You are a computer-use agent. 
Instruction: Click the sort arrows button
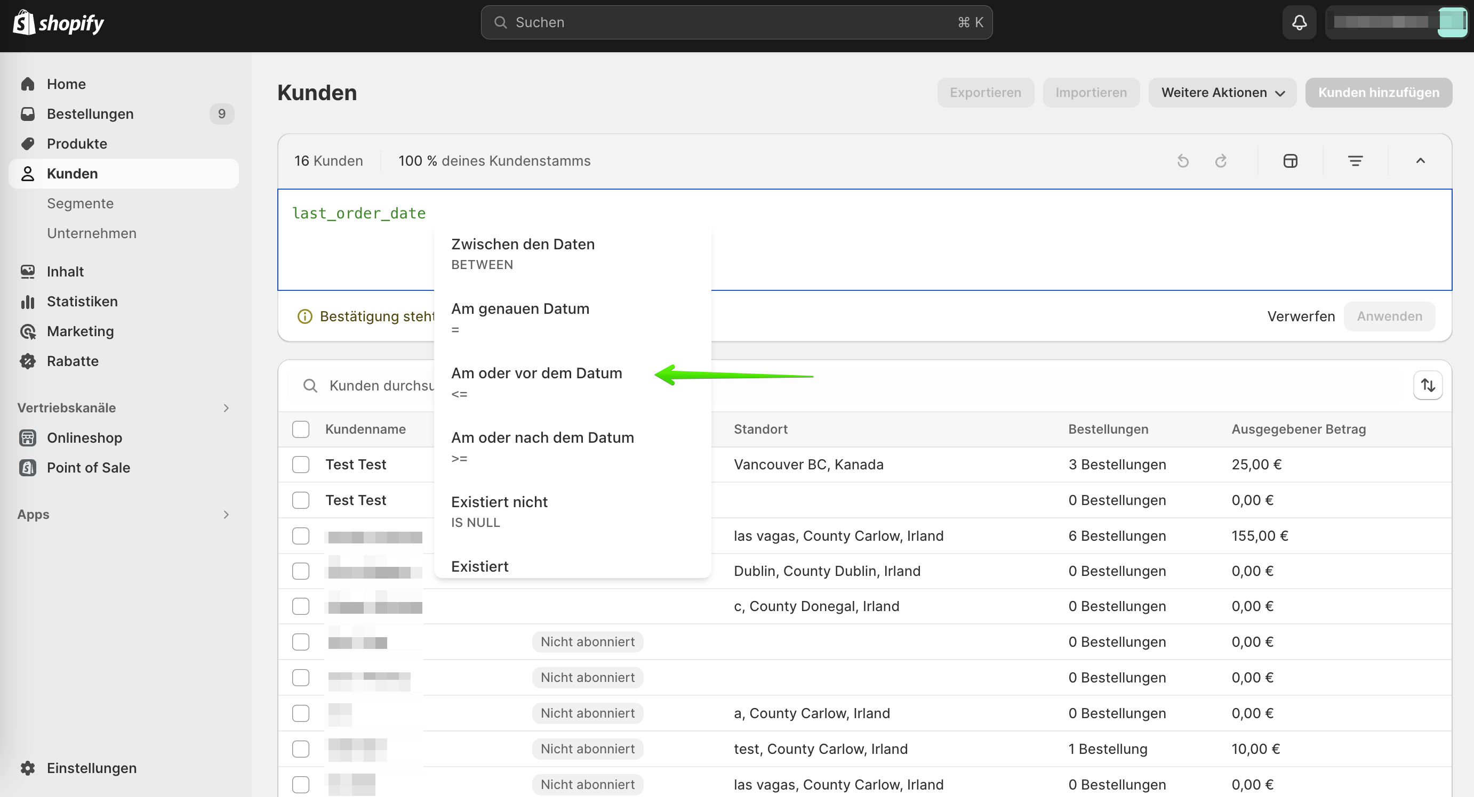click(1428, 385)
